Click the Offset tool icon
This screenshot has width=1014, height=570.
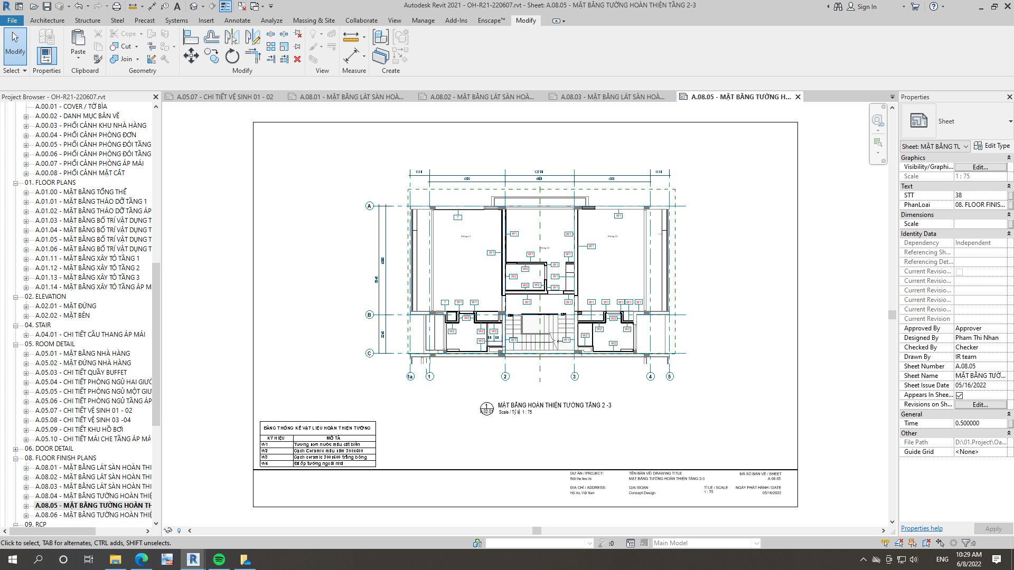pyautogui.click(x=211, y=37)
